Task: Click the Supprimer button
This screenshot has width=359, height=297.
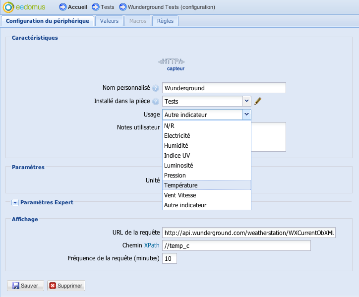Action: pos(66,286)
